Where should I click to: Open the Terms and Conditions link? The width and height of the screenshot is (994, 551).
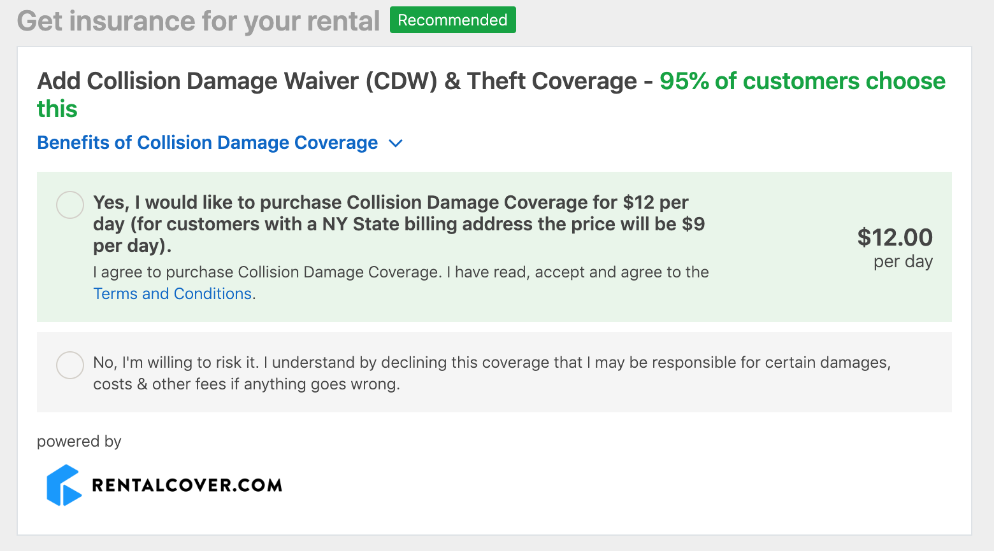(x=173, y=293)
